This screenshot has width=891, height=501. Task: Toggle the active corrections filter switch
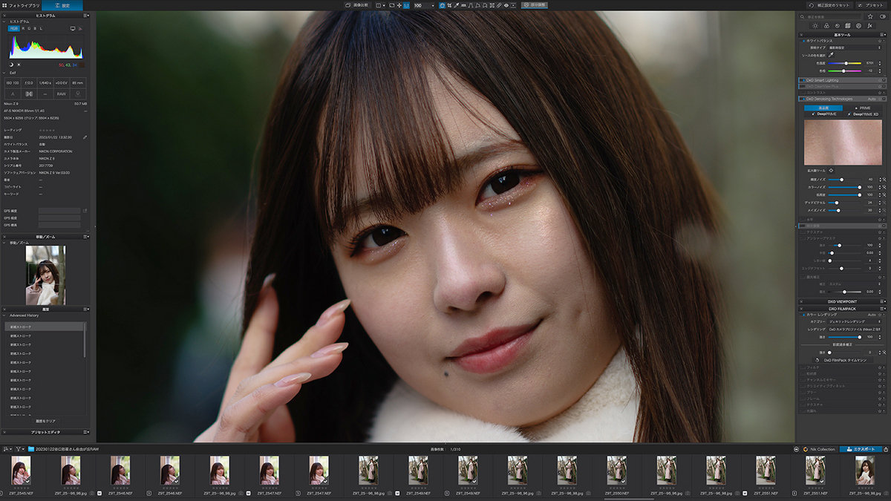pyautogui.click(x=883, y=16)
